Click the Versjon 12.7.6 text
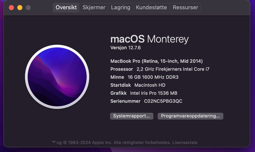255x152 pixels. (x=125, y=48)
